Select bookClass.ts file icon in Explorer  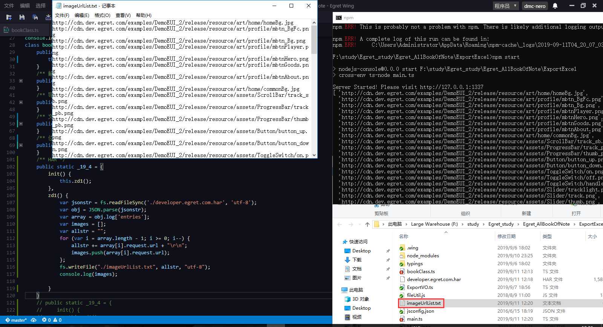pyautogui.click(x=402, y=272)
